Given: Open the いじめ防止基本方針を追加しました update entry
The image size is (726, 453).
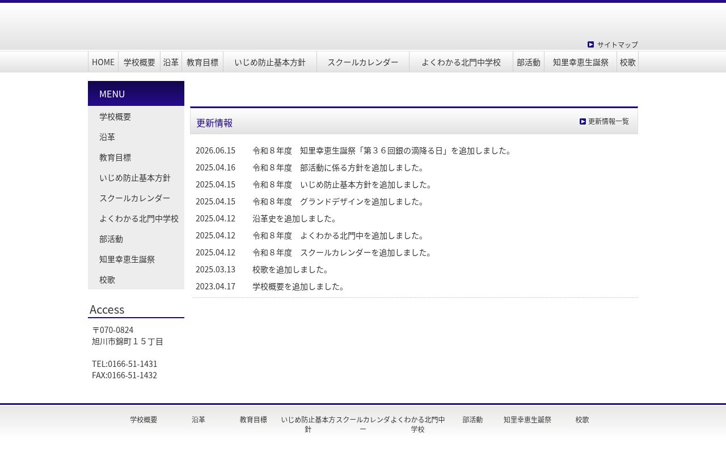Looking at the screenshot, I should 343,185.
